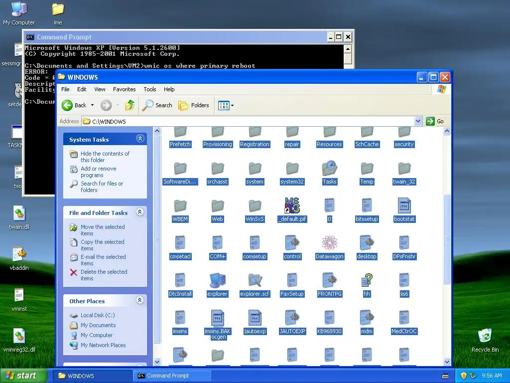Screen dimensions: 510x383
Task: Open the File menu
Action: click(65, 89)
